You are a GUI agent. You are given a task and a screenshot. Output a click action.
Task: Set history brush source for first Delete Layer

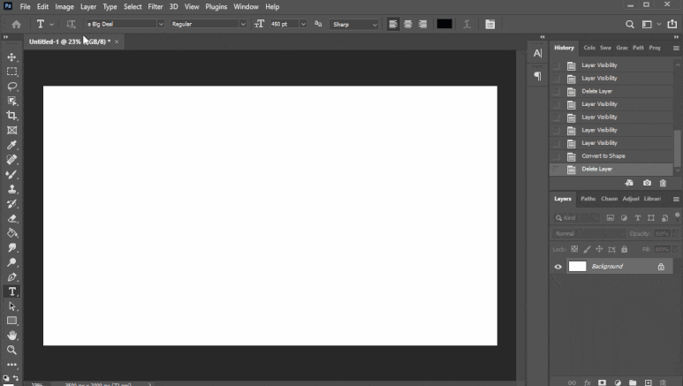(557, 92)
